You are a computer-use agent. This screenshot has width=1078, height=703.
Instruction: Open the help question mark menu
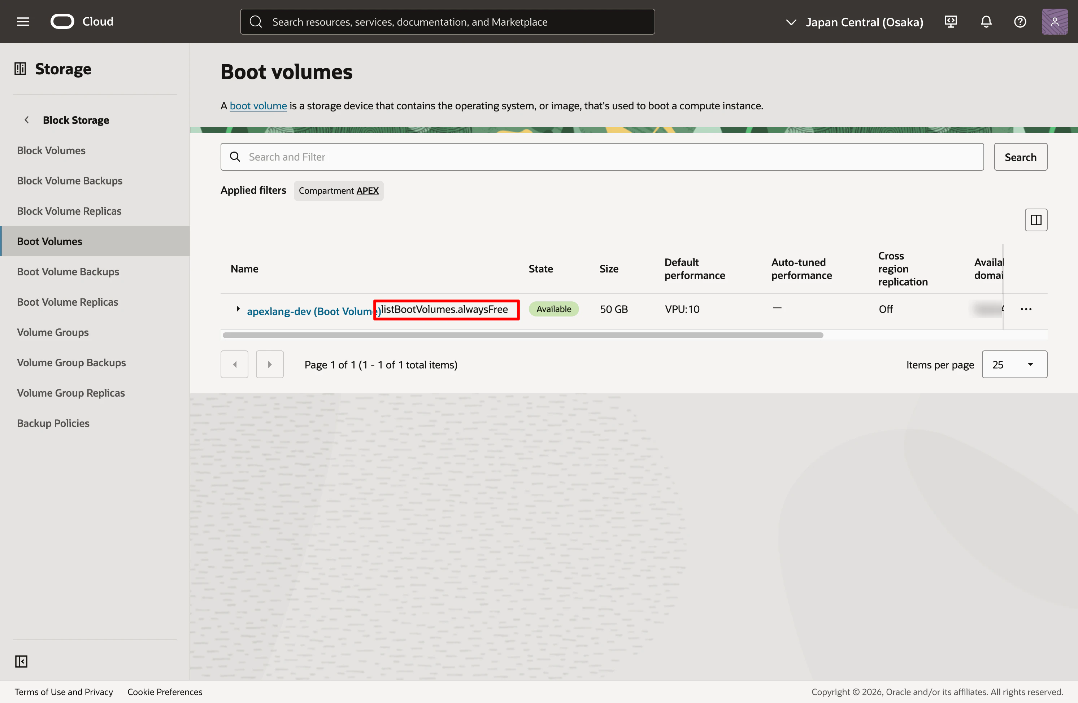[1020, 22]
